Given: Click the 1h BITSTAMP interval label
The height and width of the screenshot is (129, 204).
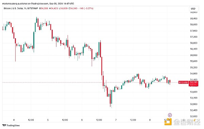Looking at the screenshot, I should [x=31, y=8].
